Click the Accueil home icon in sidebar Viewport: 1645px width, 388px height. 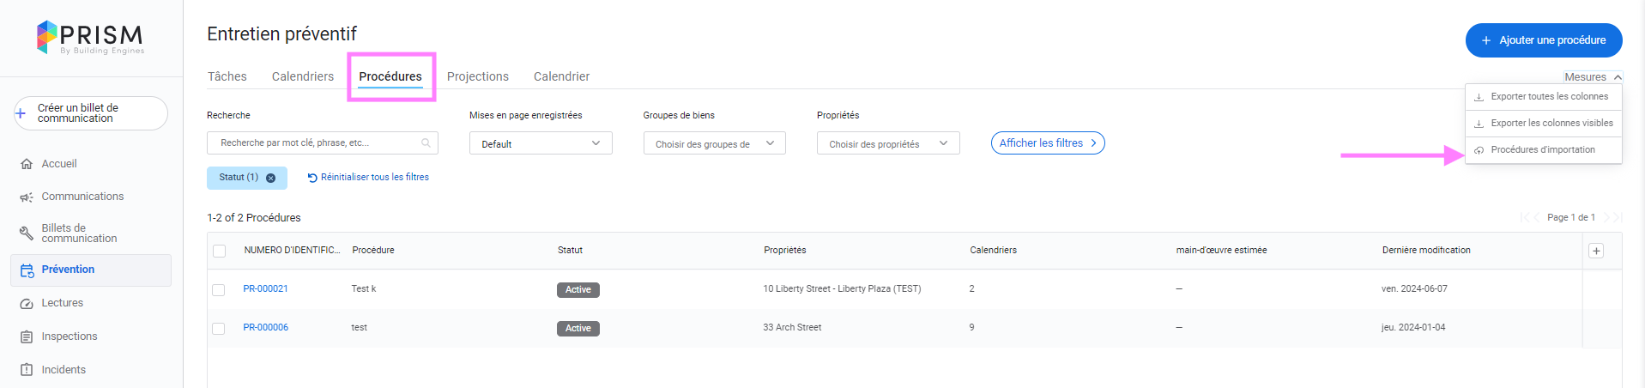(27, 164)
